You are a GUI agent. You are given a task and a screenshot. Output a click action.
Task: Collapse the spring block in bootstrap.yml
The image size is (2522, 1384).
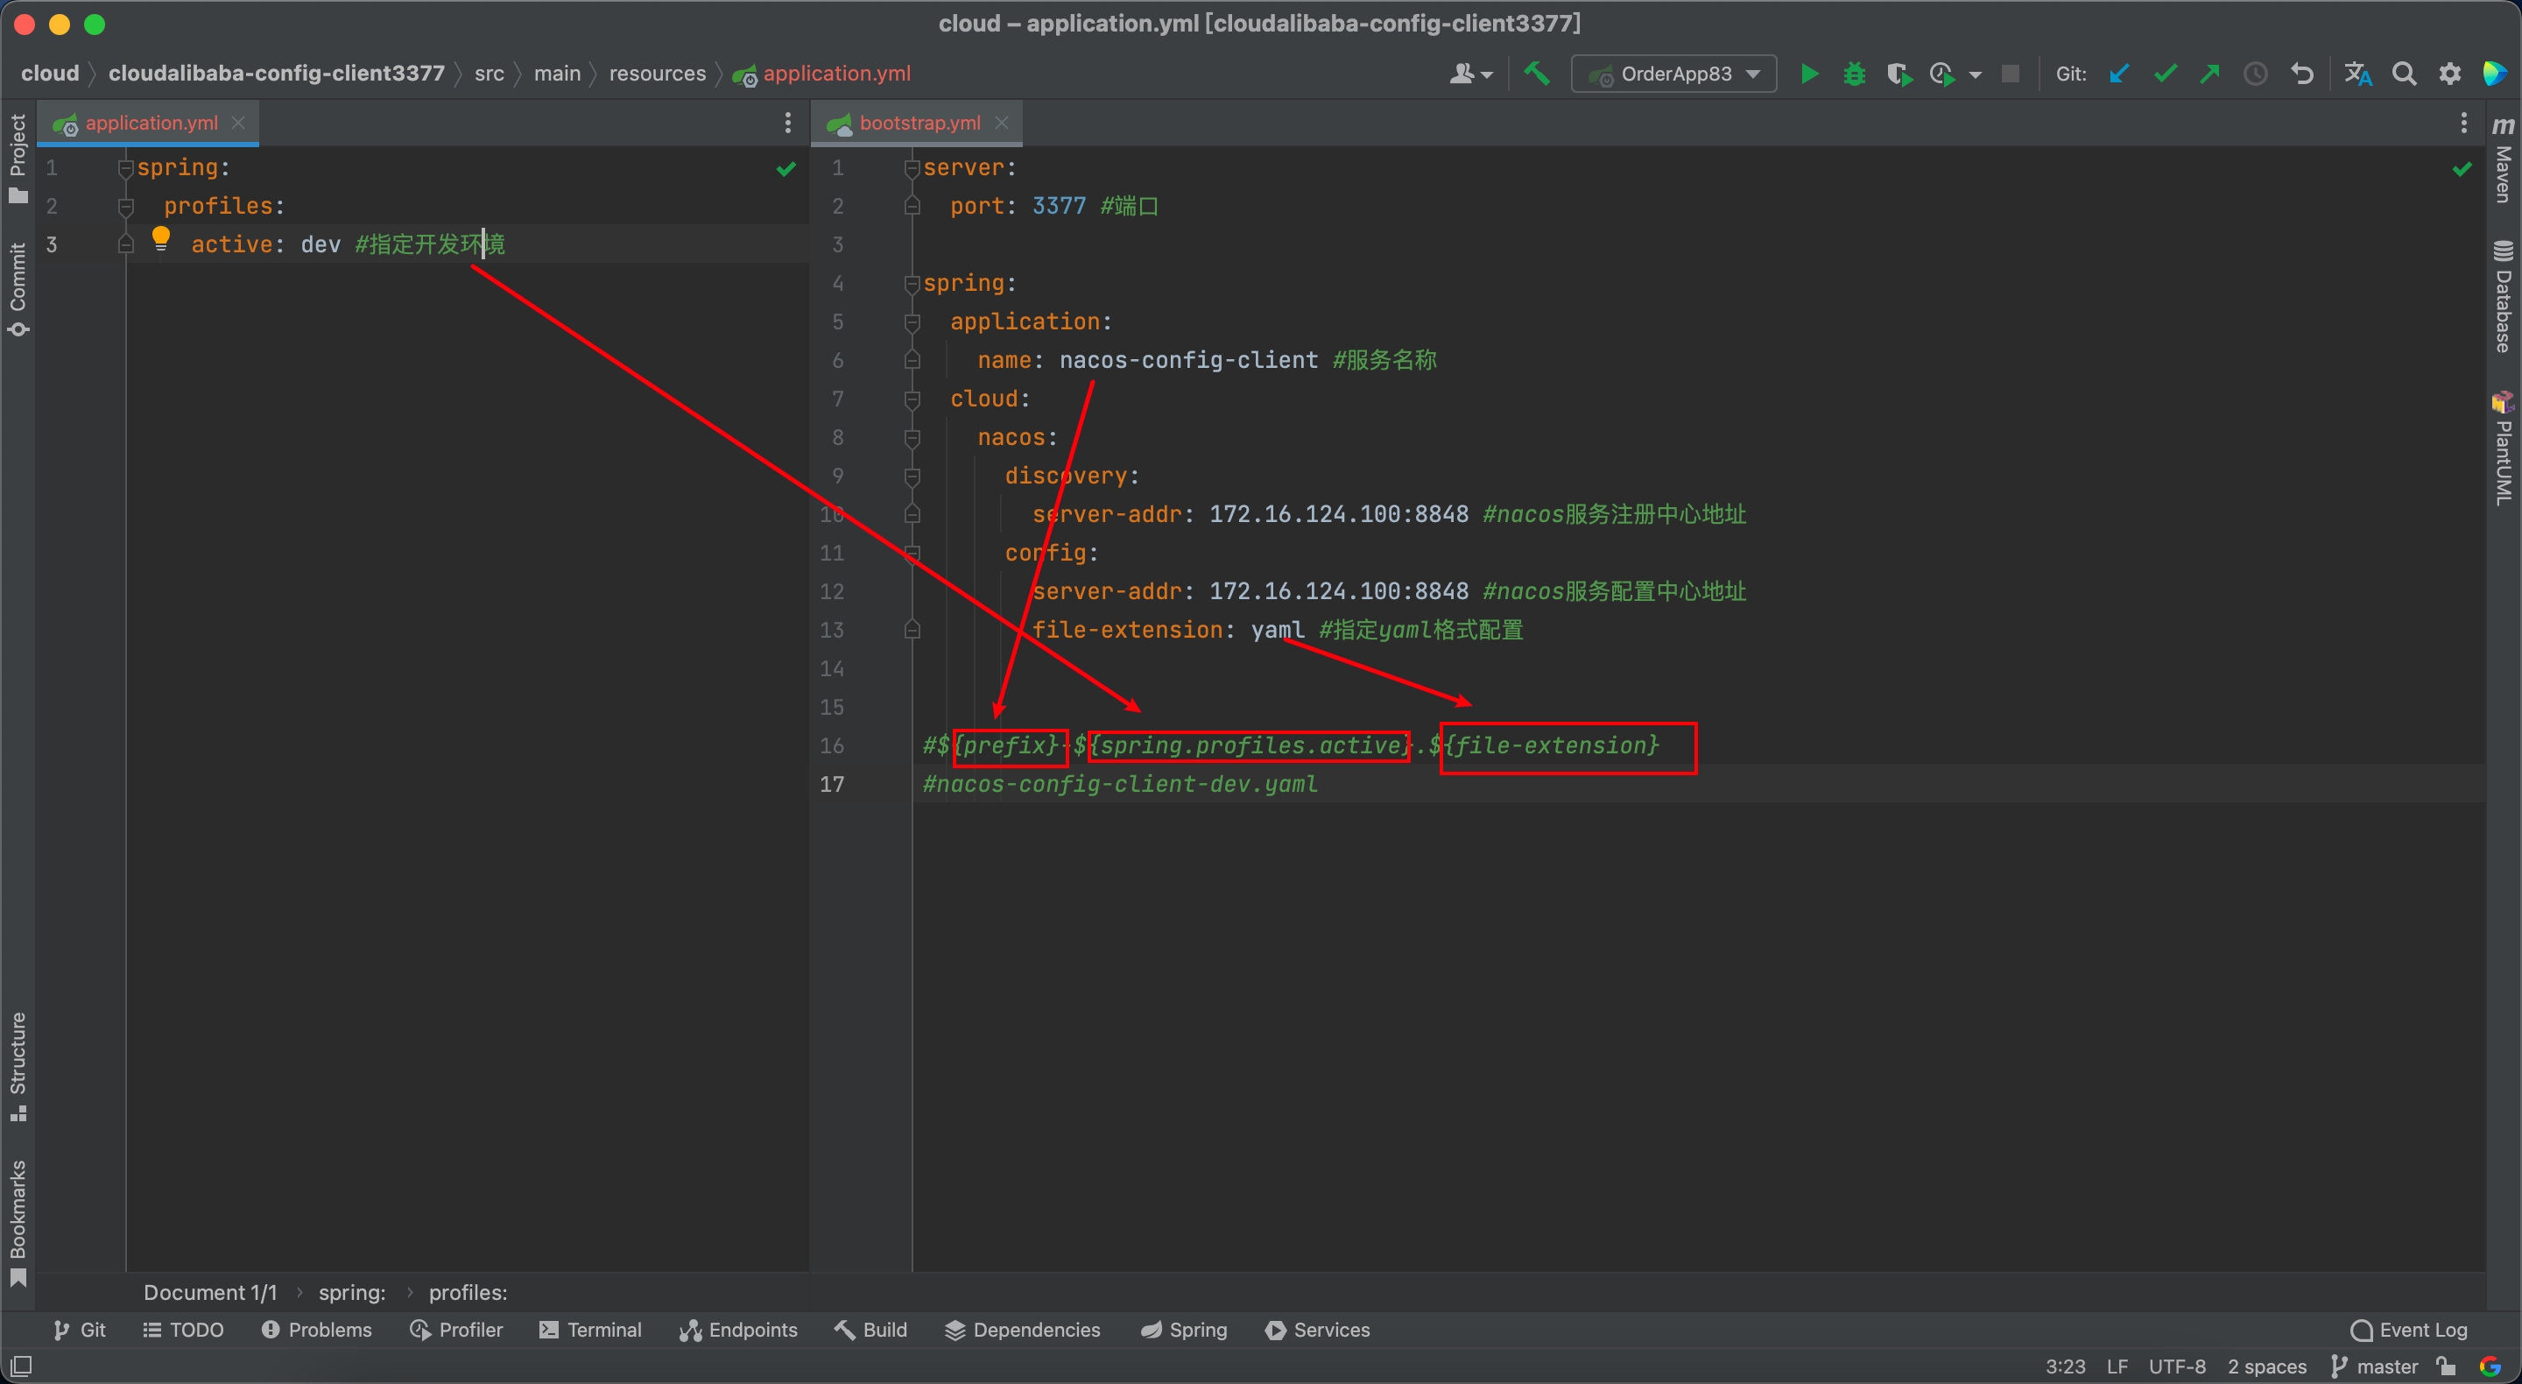pos(912,284)
